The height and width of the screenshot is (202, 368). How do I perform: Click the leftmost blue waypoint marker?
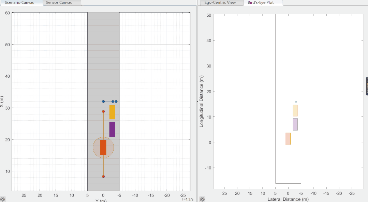click(x=103, y=102)
